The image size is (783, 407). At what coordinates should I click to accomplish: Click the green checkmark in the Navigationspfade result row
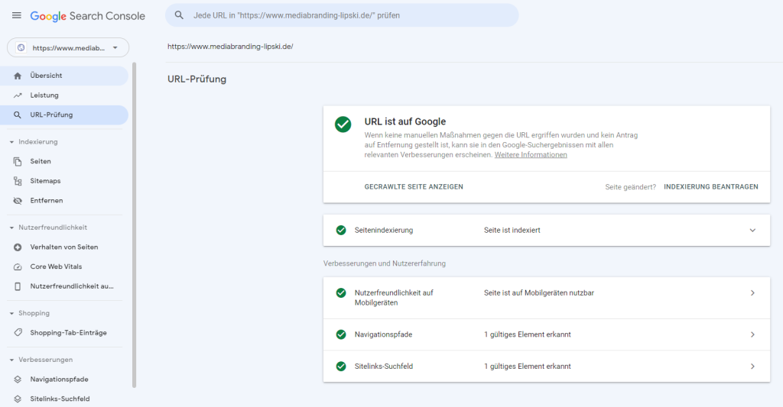coord(341,334)
